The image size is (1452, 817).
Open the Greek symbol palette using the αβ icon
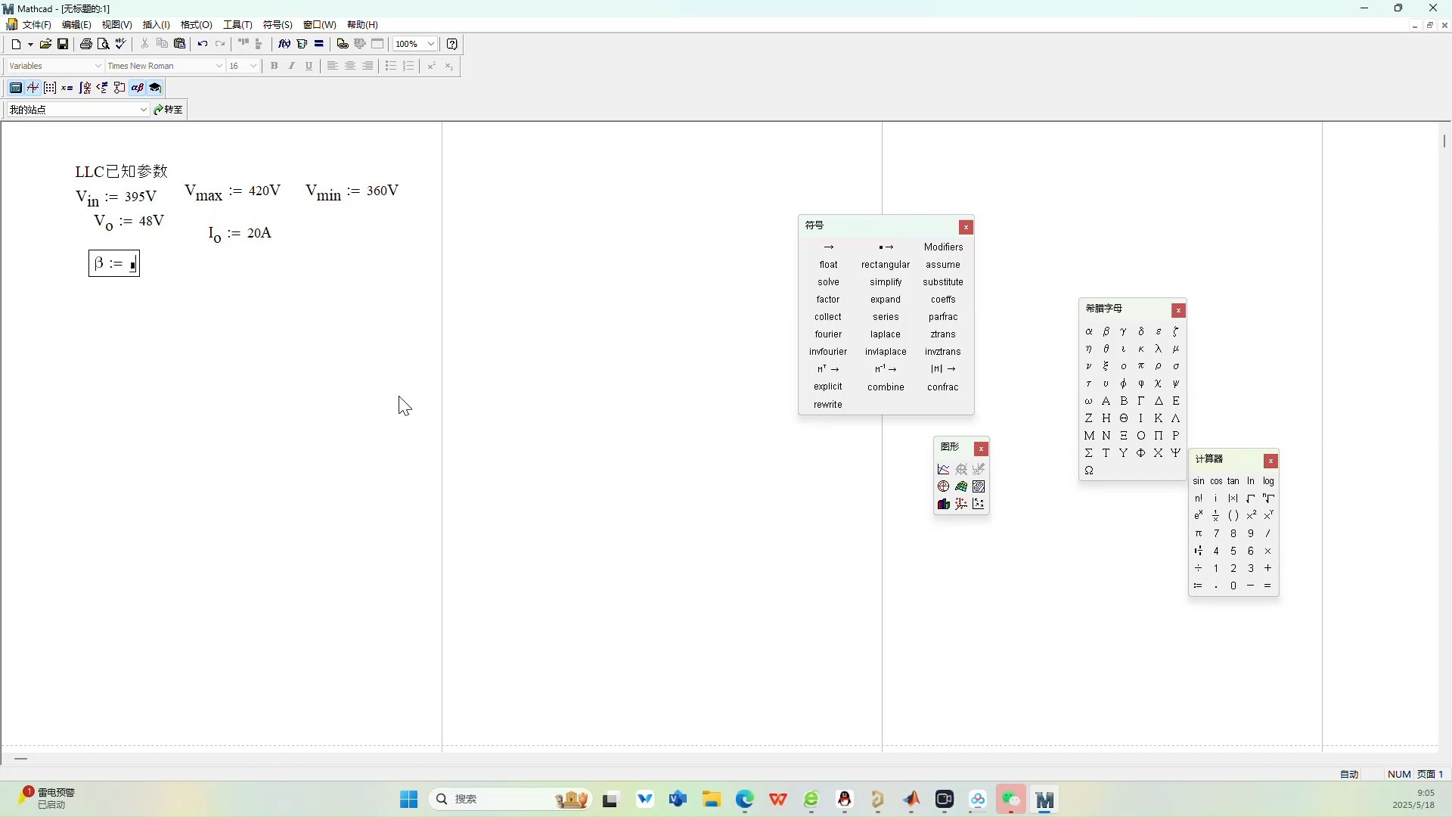pyautogui.click(x=138, y=88)
